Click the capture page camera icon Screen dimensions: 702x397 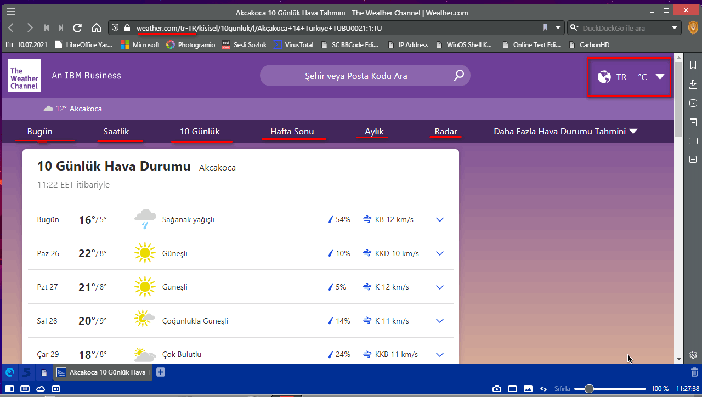tap(497, 389)
